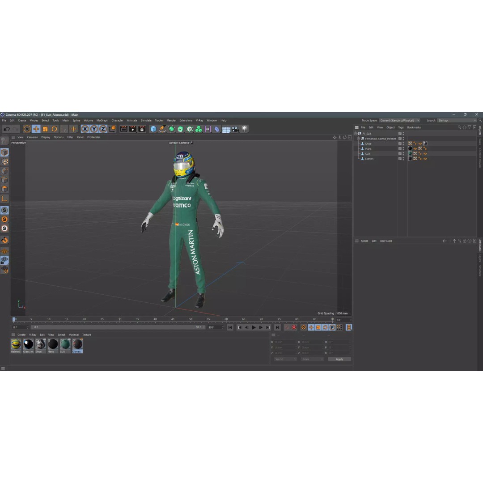Open the Render Settings icon
Viewport: 483px width, 483px height.
(140, 129)
